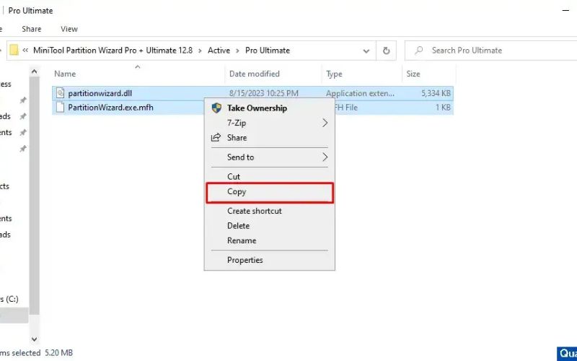577x361 pixels.
Task: Click the Application extension type cell
Action: pyautogui.click(x=360, y=93)
